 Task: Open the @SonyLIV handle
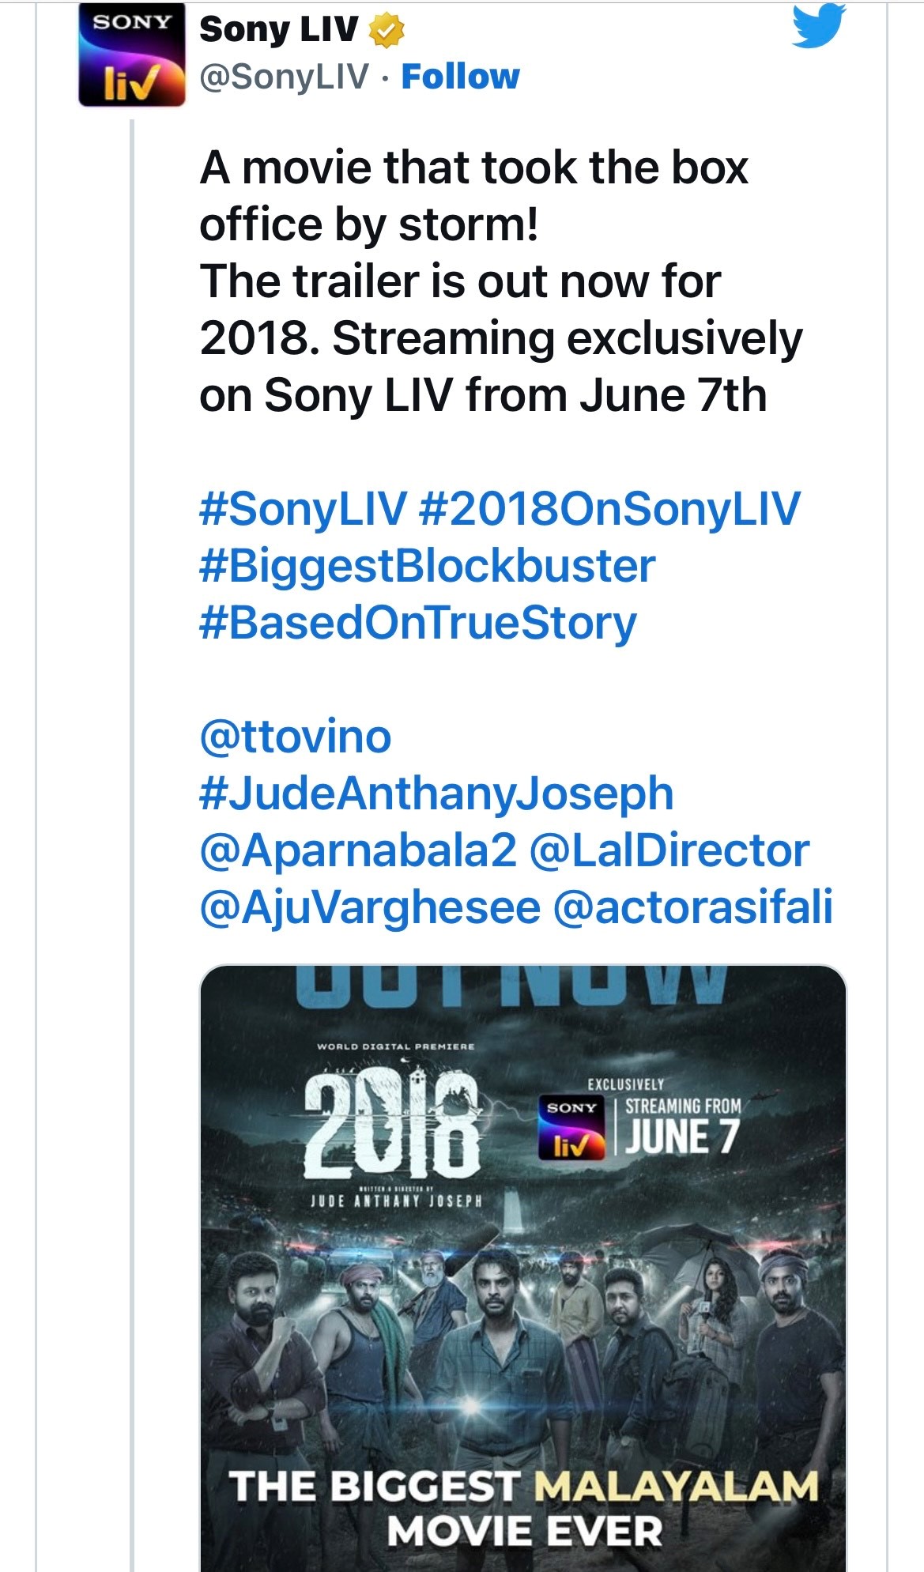(x=284, y=77)
